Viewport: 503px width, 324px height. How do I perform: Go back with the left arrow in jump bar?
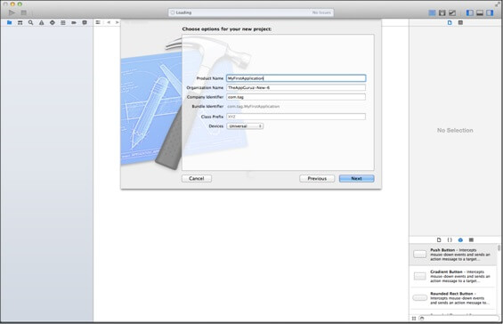pos(109,22)
